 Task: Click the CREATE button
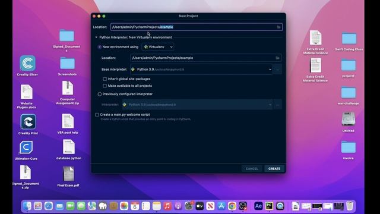pyautogui.click(x=274, y=169)
